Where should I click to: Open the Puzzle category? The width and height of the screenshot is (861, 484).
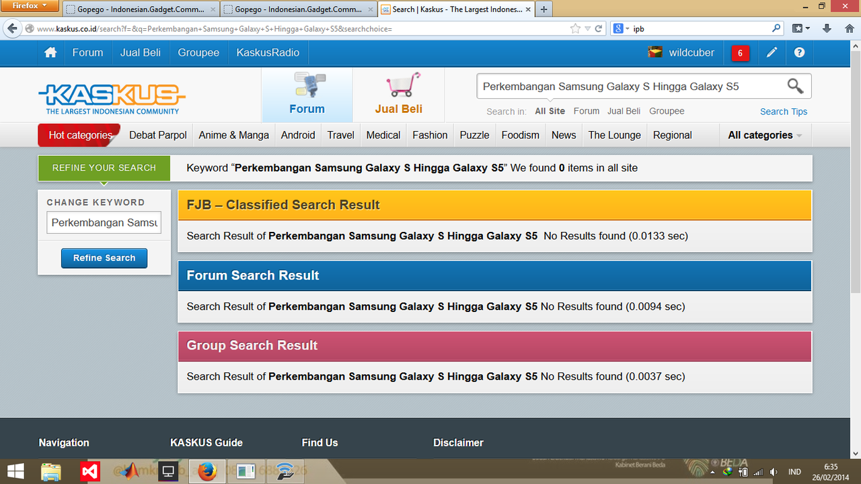(x=475, y=135)
